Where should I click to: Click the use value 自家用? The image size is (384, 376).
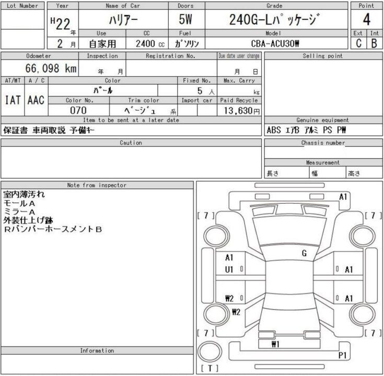click(x=102, y=44)
